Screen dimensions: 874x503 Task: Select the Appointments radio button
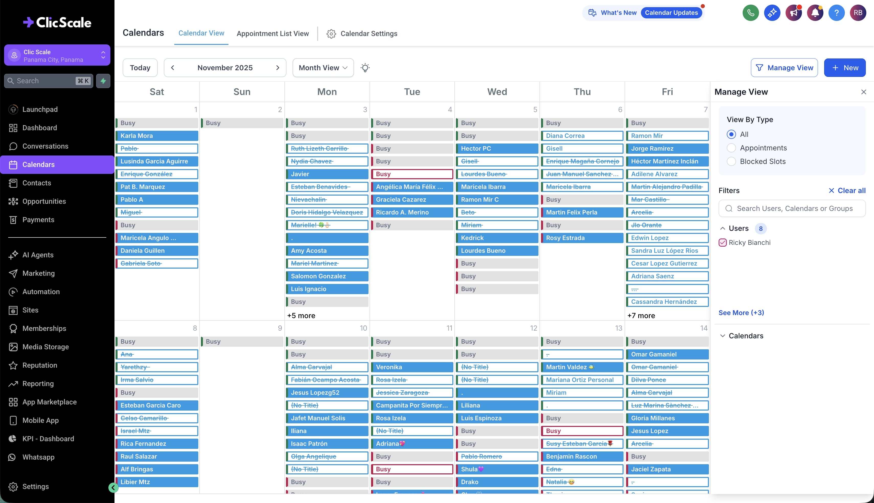pos(731,148)
